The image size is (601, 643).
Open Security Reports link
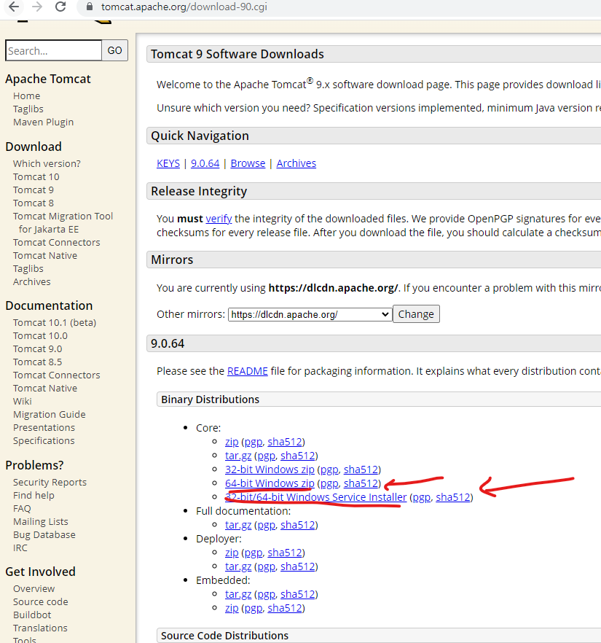coord(50,483)
